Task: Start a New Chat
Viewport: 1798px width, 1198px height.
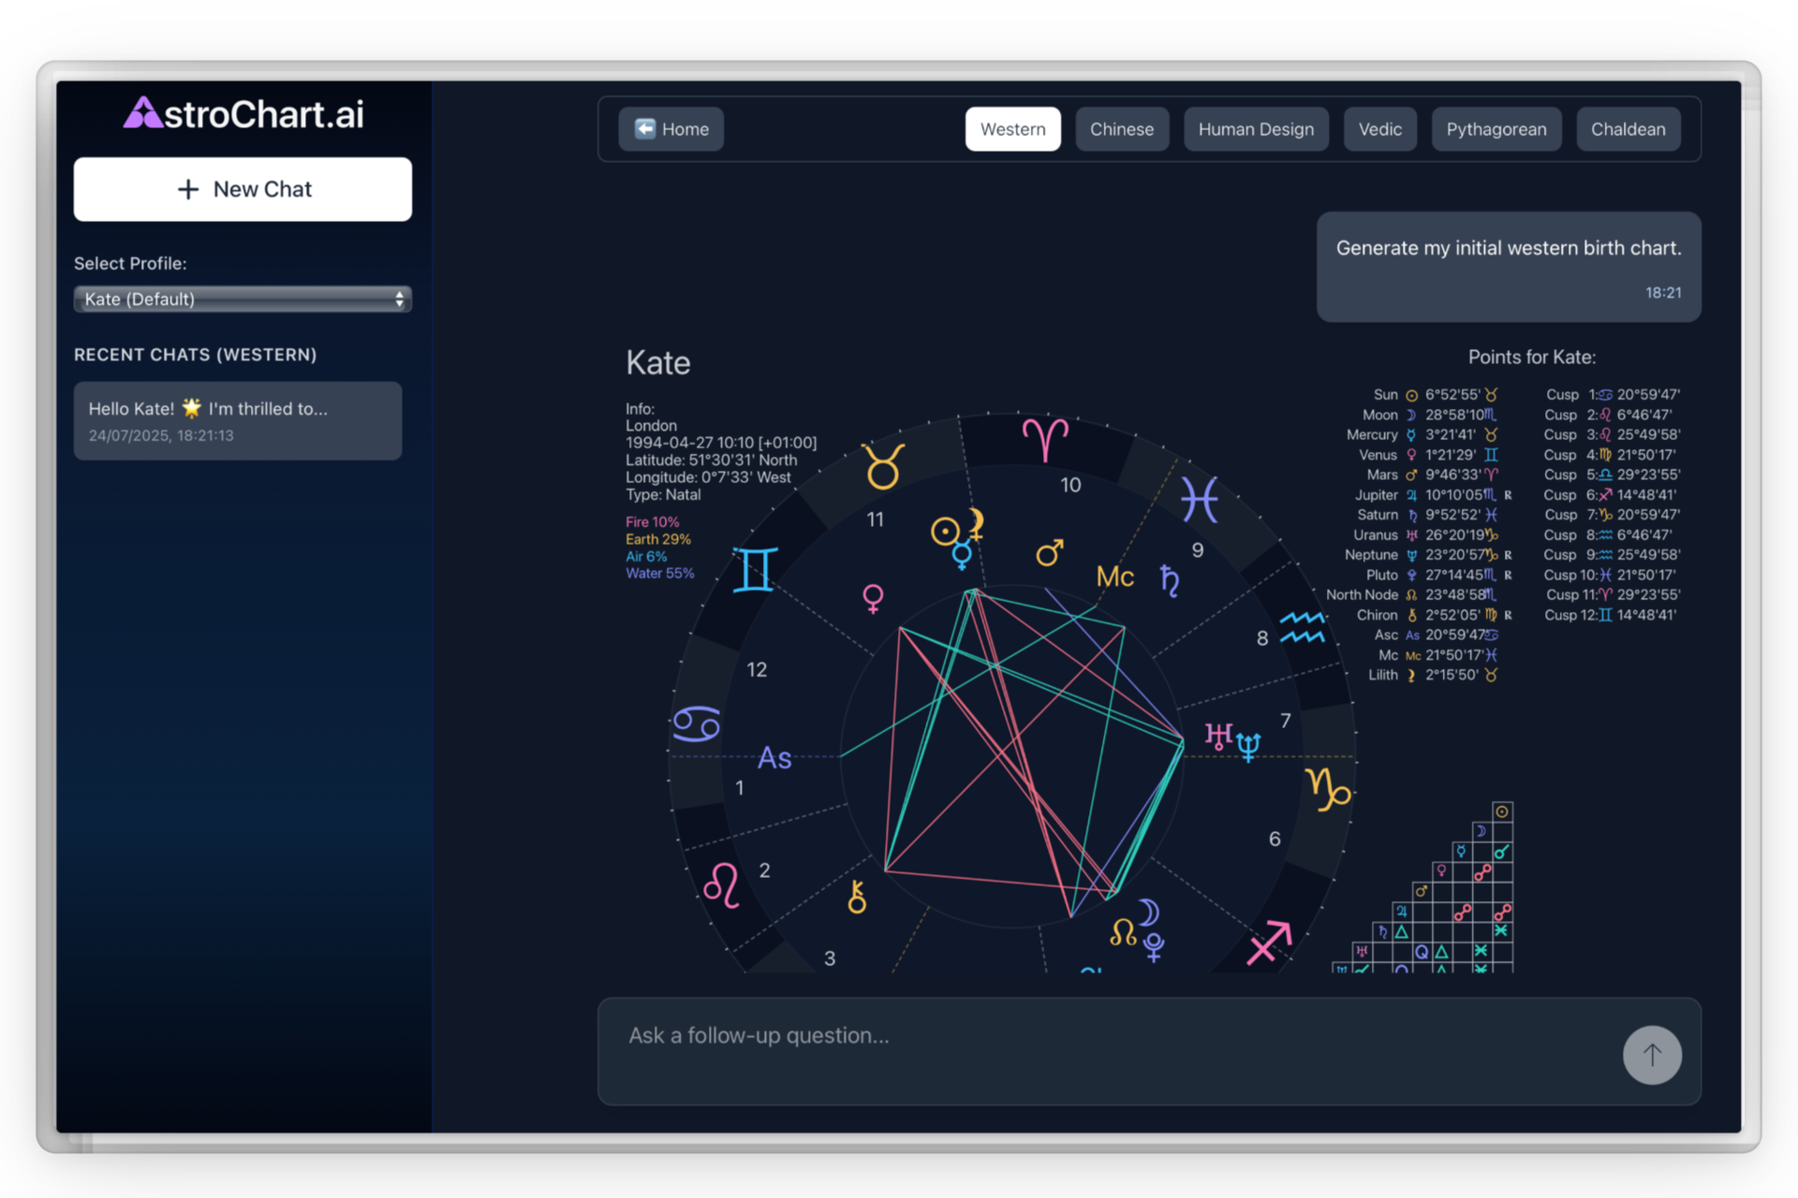Action: pyautogui.click(x=243, y=189)
